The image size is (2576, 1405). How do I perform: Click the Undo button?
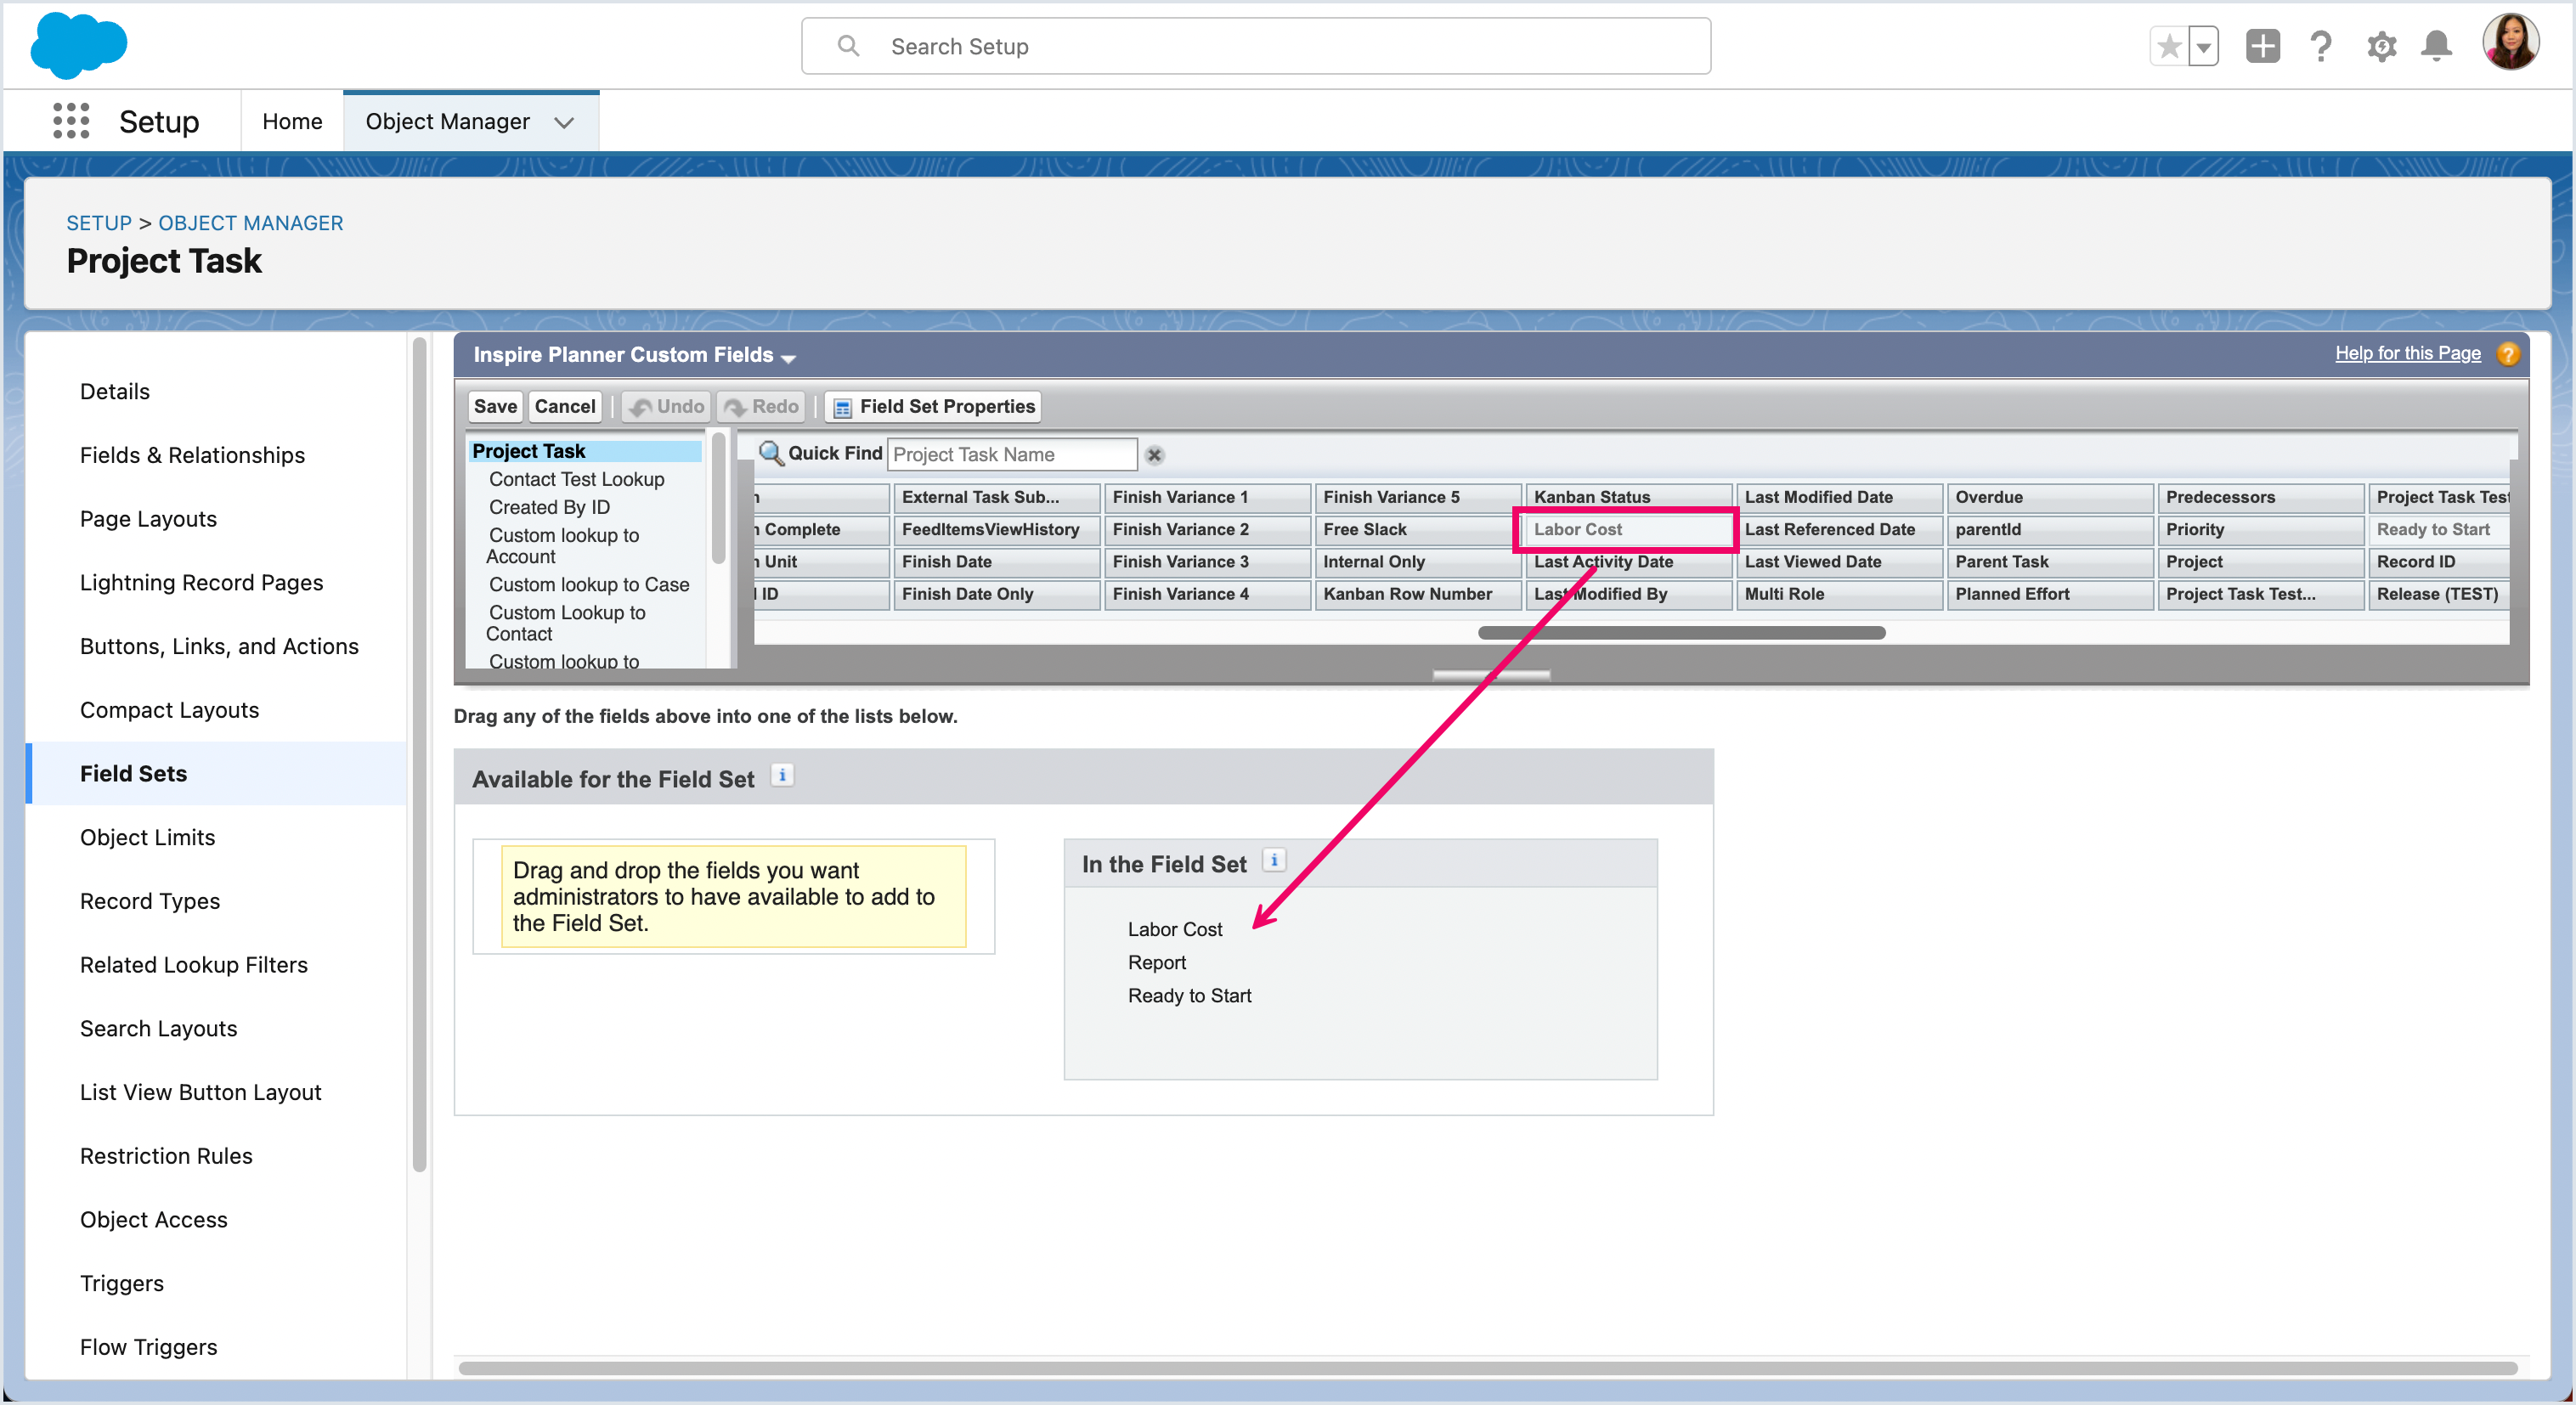tap(666, 406)
